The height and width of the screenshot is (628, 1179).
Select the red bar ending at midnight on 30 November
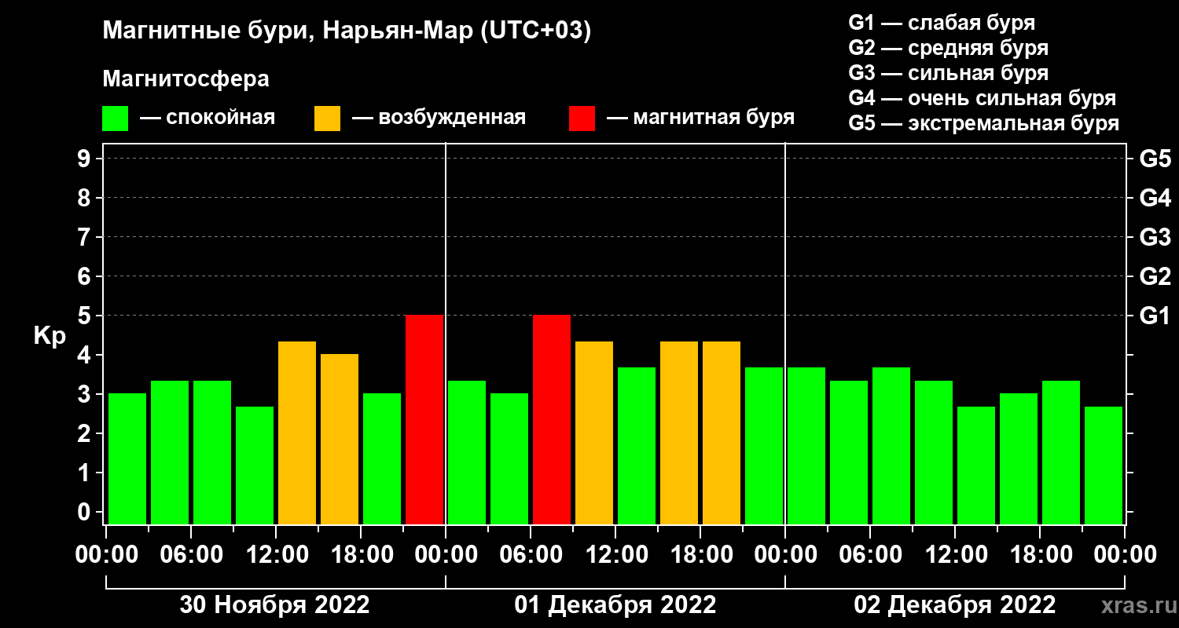coord(424,420)
